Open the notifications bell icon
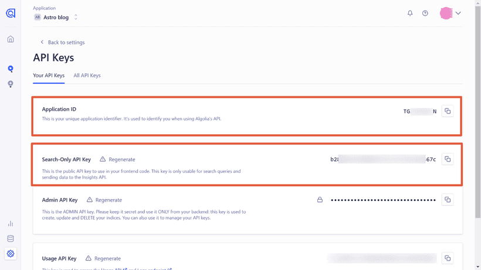The height and width of the screenshot is (270, 481). coord(410,13)
